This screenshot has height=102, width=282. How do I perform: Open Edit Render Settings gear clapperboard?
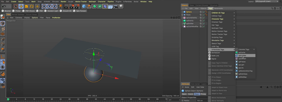pyautogui.click(x=77, y=6)
